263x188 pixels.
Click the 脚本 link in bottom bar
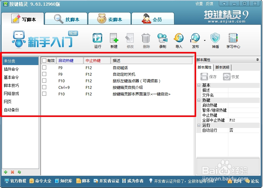(83, 181)
